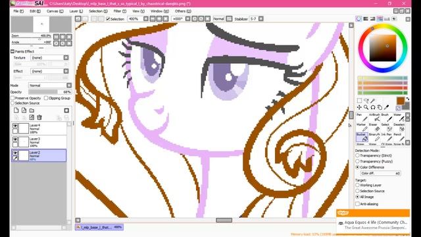This screenshot has width=421, height=237.
Task: Hide Layer2 with its eye icon
Action: pos(15,153)
